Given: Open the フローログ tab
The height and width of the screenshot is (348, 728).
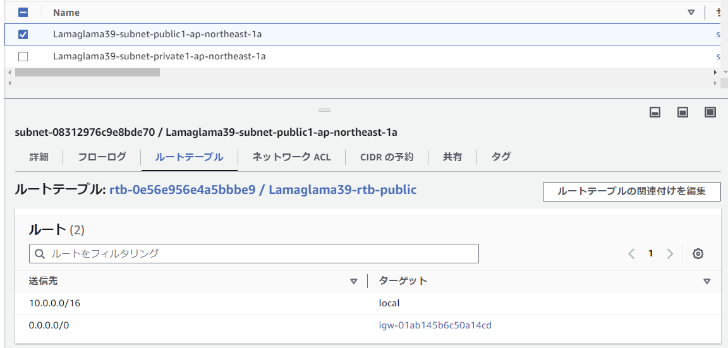Looking at the screenshot, I should 102,157.
